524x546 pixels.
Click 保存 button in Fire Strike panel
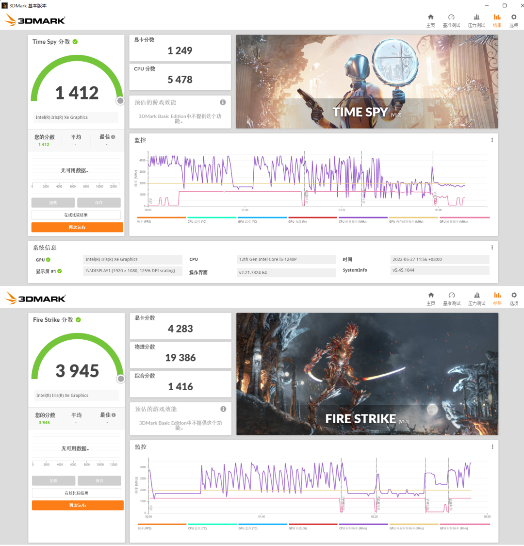(99, 481)
